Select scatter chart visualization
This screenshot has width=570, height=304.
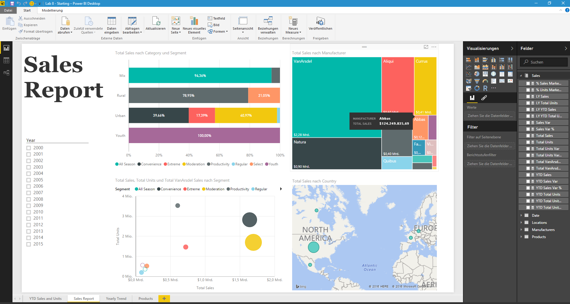pyautogui.click(x=468, y=74)
